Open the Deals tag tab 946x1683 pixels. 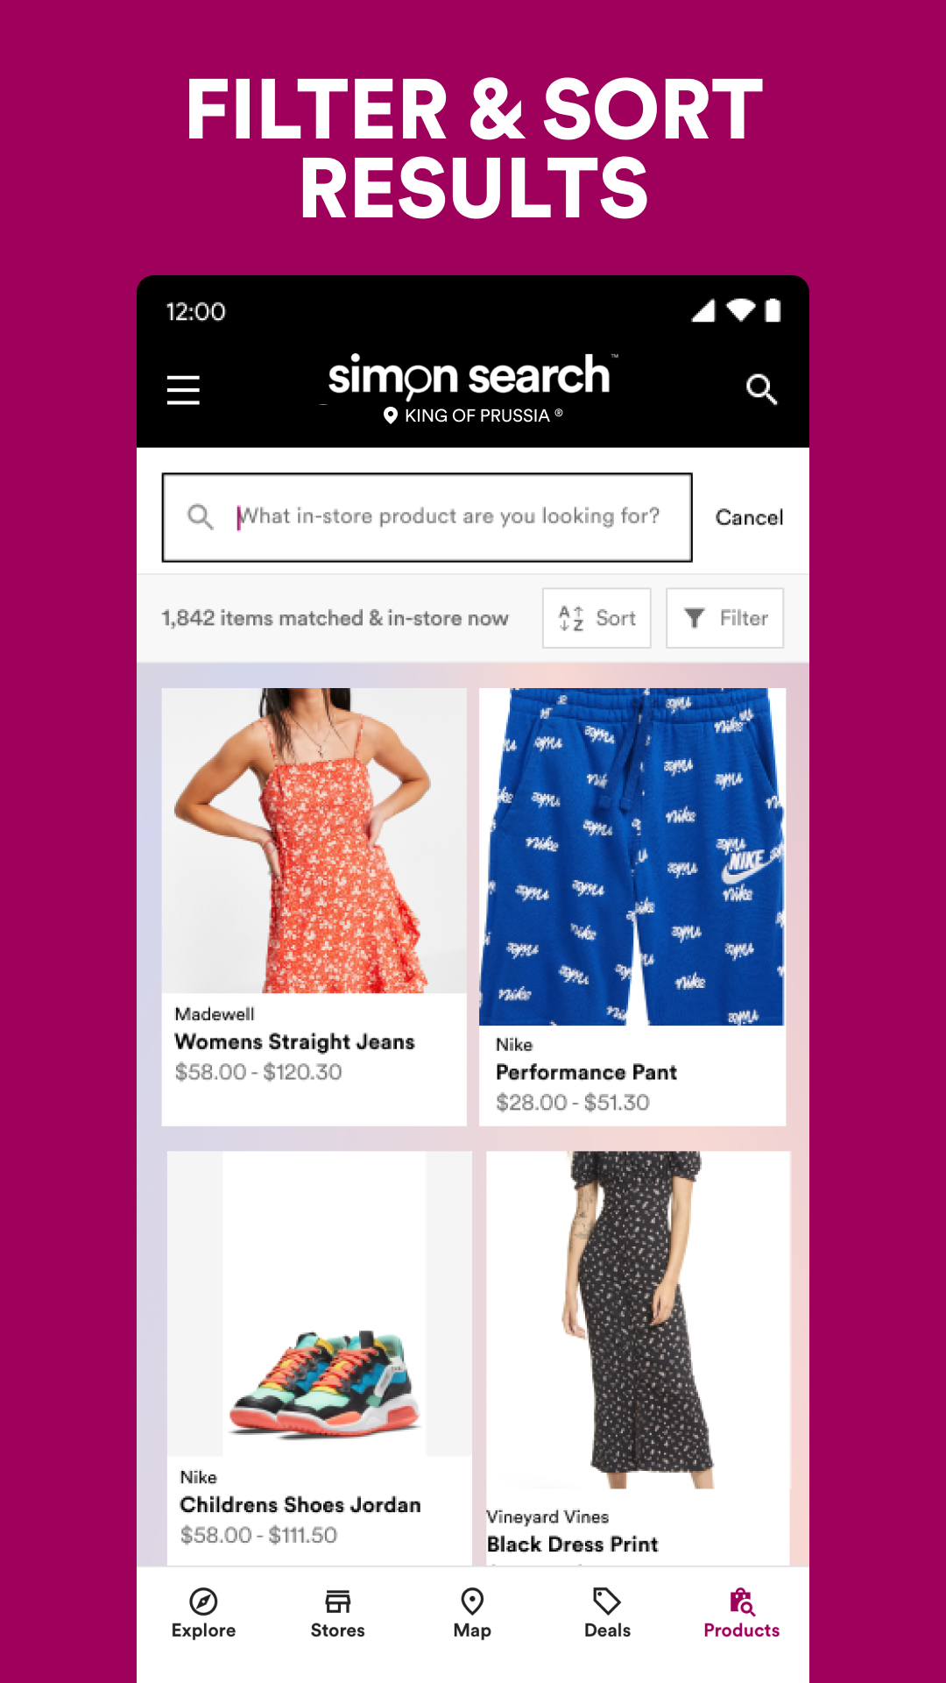tap(607, 1614)
